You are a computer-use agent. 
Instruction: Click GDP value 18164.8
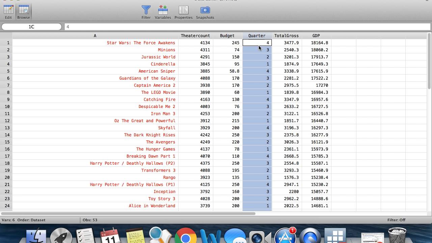[x=316, y=43]
